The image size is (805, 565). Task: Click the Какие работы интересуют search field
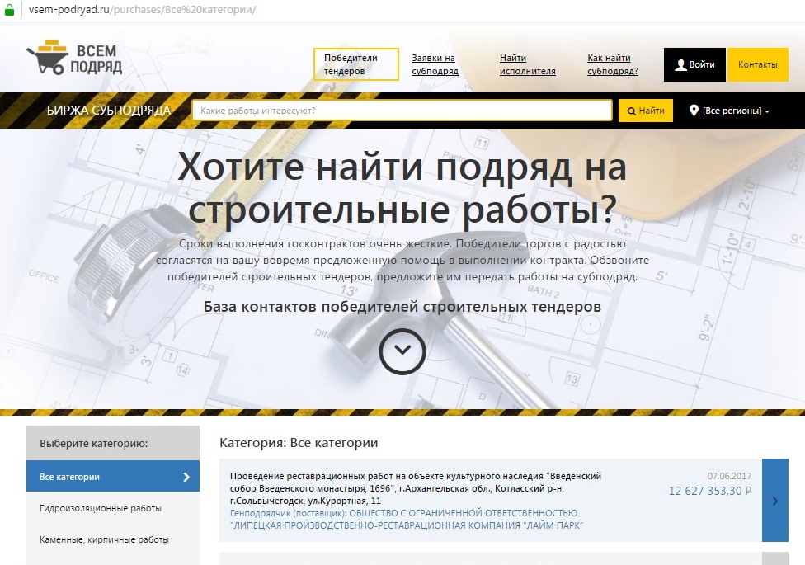[x=402, y=111]
